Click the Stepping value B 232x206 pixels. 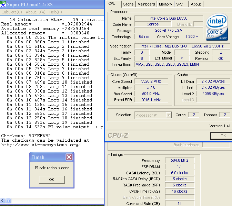tap(221, 52)
